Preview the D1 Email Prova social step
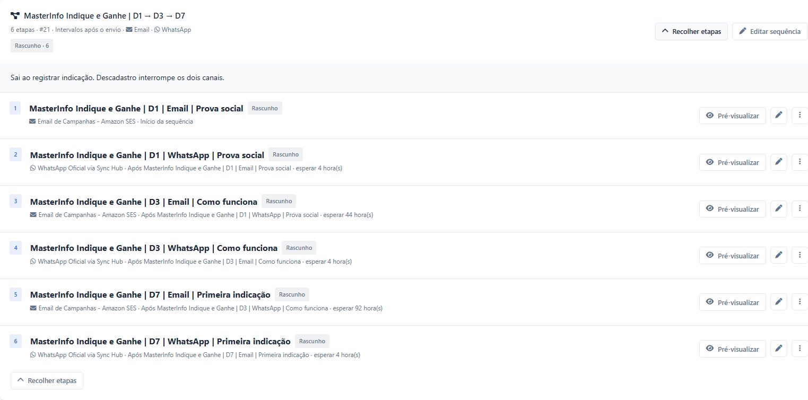 click(x=732, y=116)
